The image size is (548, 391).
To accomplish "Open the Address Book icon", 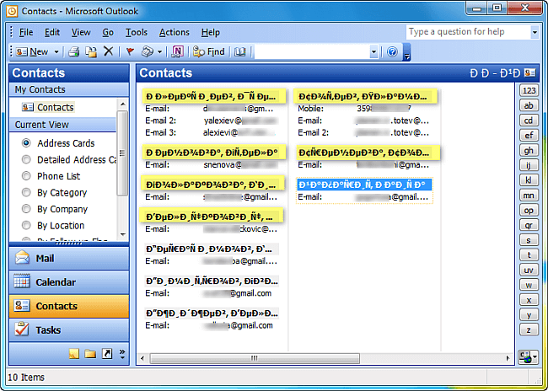I will point(239,51).
